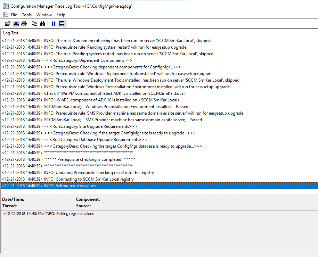Click the Find binoculars toolbar icon

[43, 24]
